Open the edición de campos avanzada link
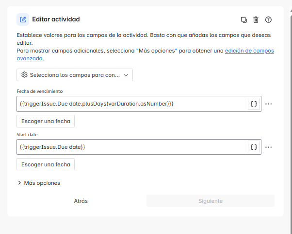This screenshot has height=234, width=292. pyautogui.click(x=249, y=51)
